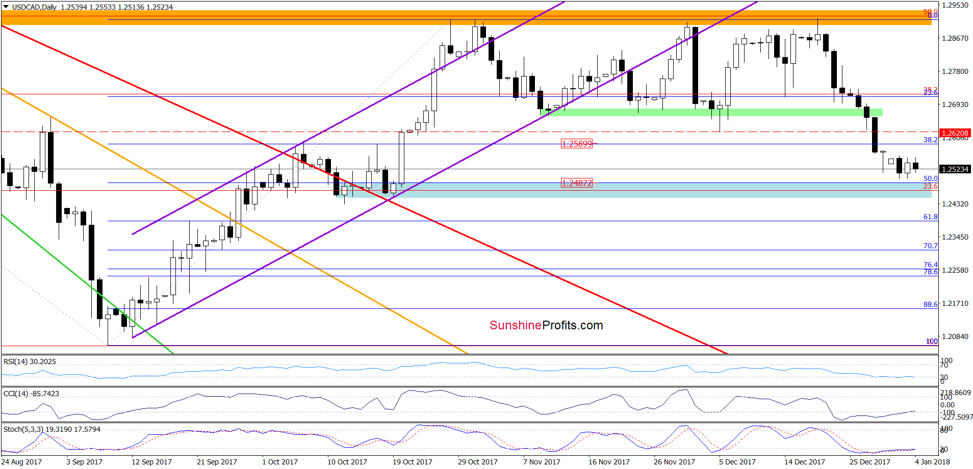Screen dimensions: 973x469
Task: Click the 21 Sep 2017 date label
Action: (217, 462)
